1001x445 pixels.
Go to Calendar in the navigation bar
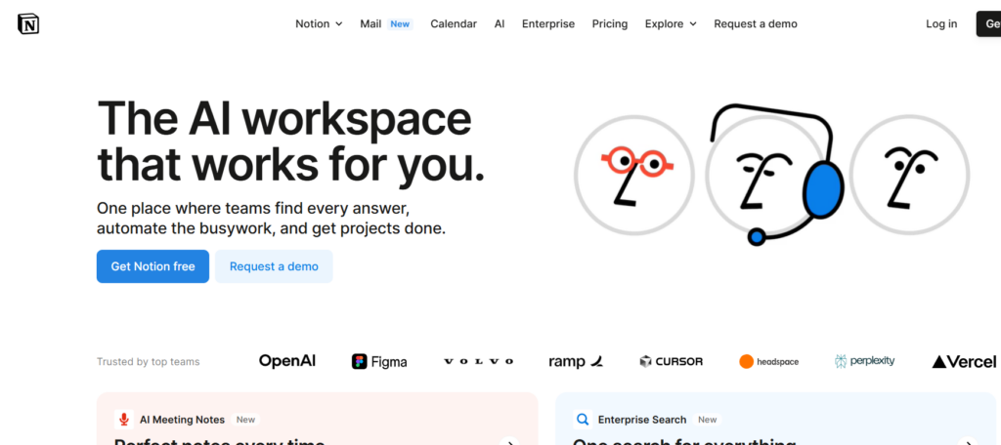point(454,24)
